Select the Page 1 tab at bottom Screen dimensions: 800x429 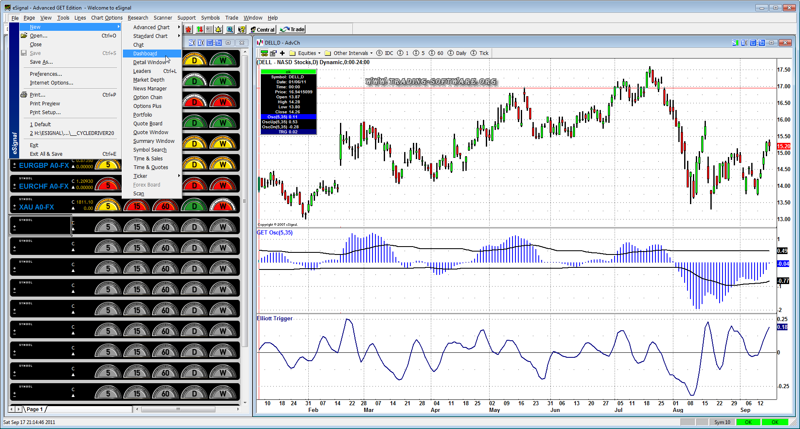tap(35, 409)
